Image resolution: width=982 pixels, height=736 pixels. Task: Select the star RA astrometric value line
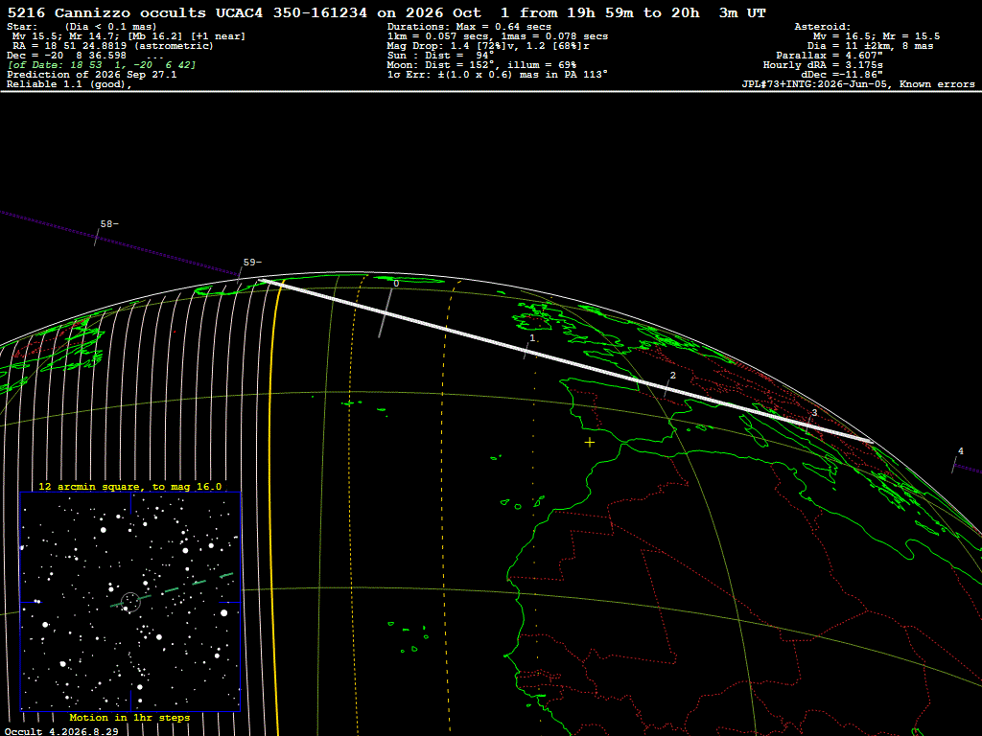pos(113,46)
